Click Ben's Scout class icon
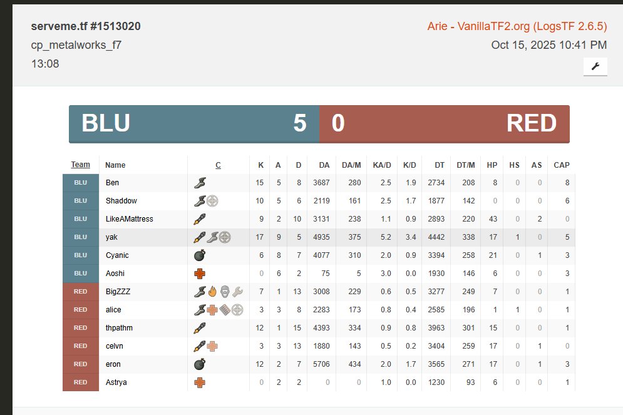The image size is (623, 415). click(200, 183)
